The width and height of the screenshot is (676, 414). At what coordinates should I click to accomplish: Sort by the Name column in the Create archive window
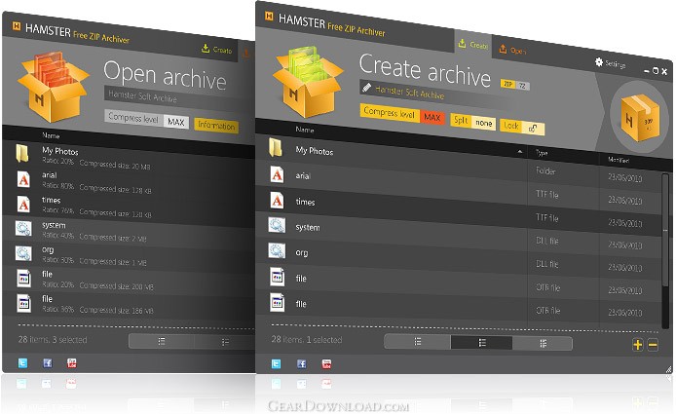tap(305, 129)
